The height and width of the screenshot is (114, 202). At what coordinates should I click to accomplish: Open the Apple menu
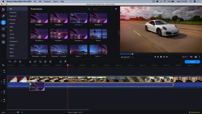[x=3, y=1]
